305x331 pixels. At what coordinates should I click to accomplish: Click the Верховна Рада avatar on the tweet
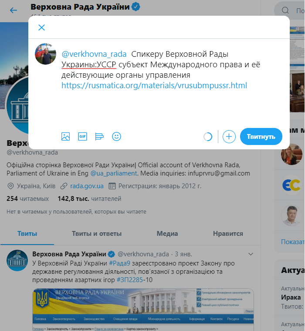(17, 260)
